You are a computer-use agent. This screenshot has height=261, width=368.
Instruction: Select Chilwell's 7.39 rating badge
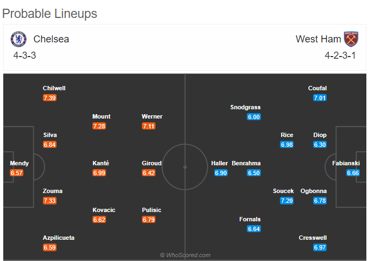pos(50,98)
